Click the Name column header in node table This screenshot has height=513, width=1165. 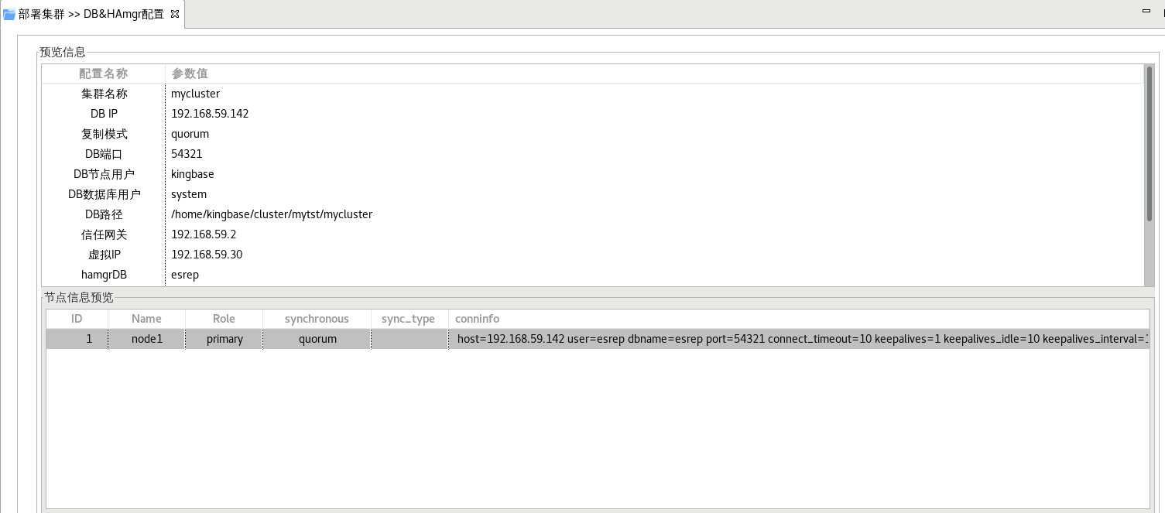[x=146, y=319]
